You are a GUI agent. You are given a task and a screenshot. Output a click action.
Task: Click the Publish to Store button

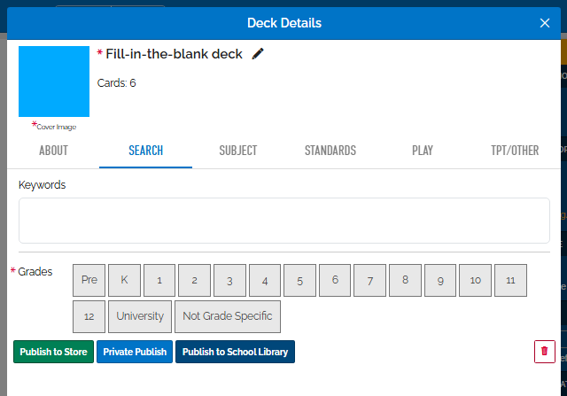click(x=53, y=352)
